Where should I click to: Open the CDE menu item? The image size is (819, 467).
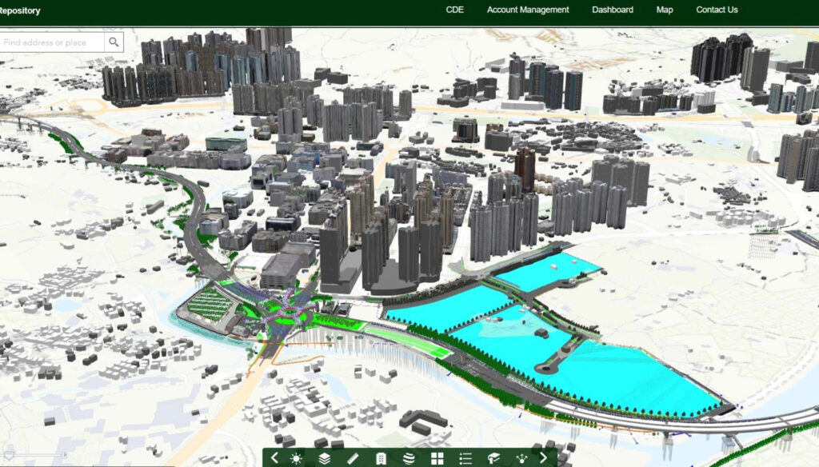point(454,10)
